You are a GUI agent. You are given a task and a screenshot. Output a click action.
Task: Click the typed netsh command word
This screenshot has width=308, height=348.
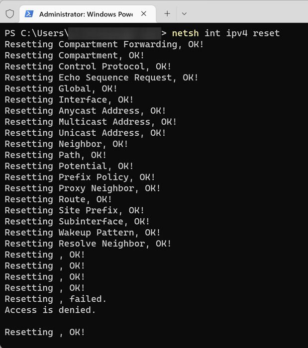point(185,33)
